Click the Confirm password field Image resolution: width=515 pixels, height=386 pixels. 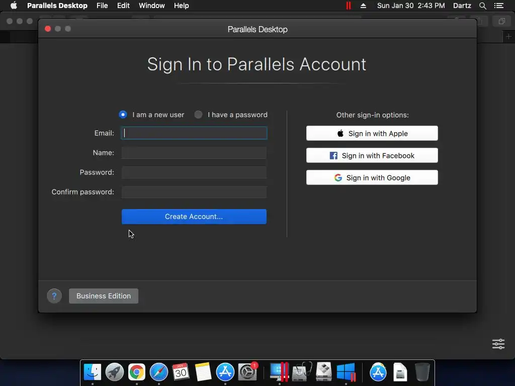[194, 192]
